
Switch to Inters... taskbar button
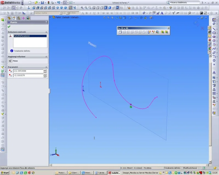pos(87,173)
